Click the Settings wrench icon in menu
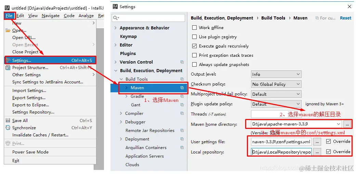The image size is (356, 174). click(8, 61)
